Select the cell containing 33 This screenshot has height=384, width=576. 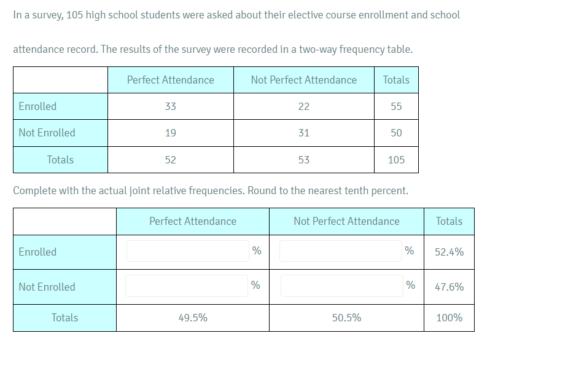[x=171, y=106]
